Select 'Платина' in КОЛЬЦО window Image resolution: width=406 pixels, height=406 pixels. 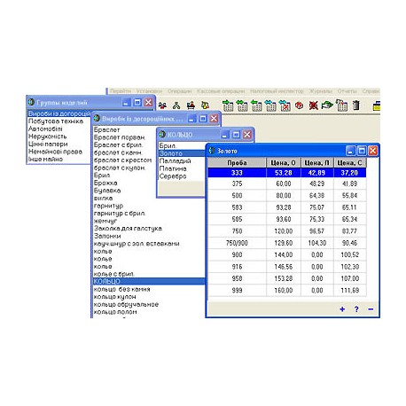173,168
